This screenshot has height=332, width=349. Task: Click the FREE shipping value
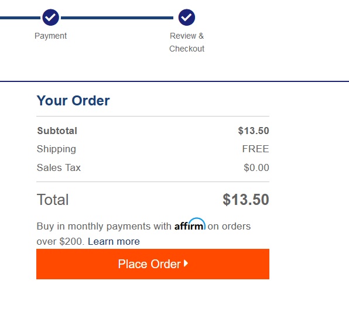coord(255,149)
